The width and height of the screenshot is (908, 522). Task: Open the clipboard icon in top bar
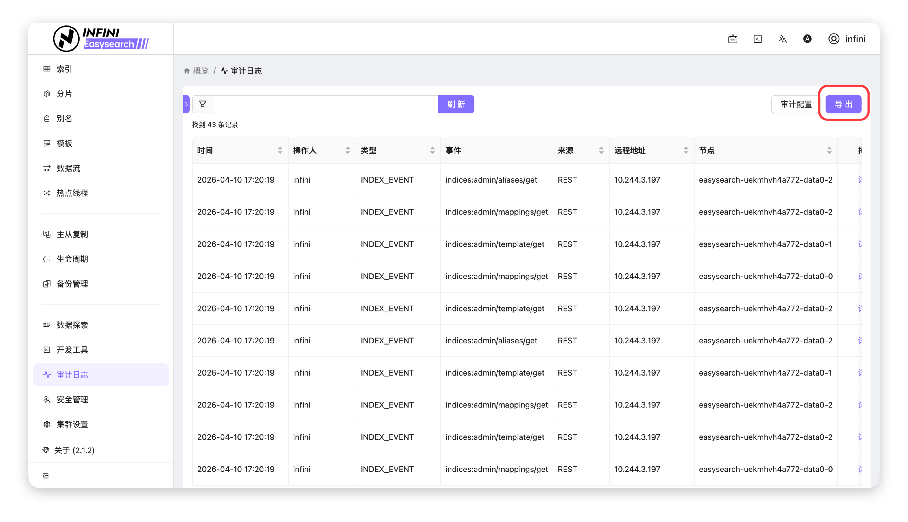point(733,39)
